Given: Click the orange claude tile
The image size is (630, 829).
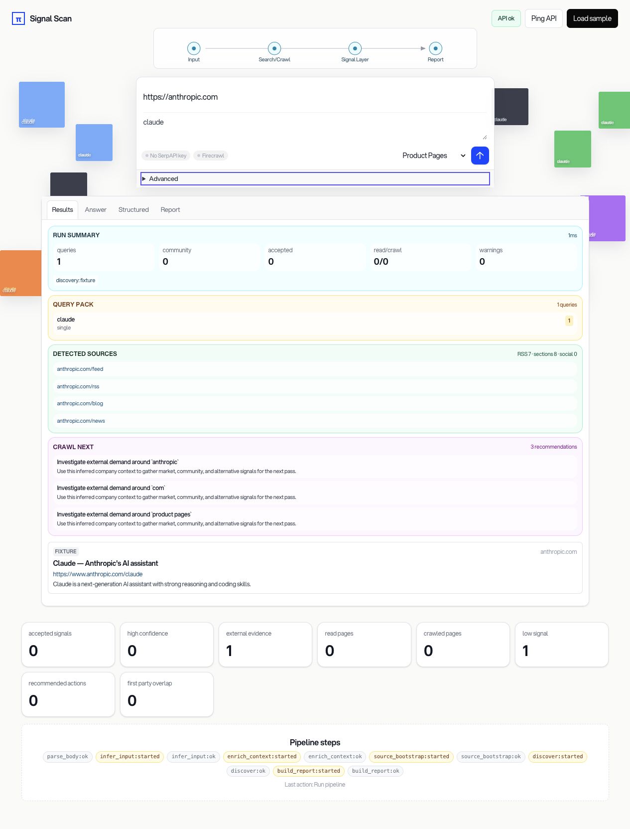Looking at the screenshot, I should pyautogui.click(x=20, y=273).
